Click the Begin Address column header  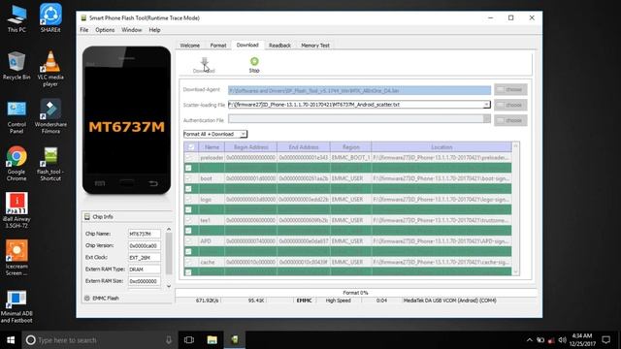pyautogui.click(x=250, y=147)
